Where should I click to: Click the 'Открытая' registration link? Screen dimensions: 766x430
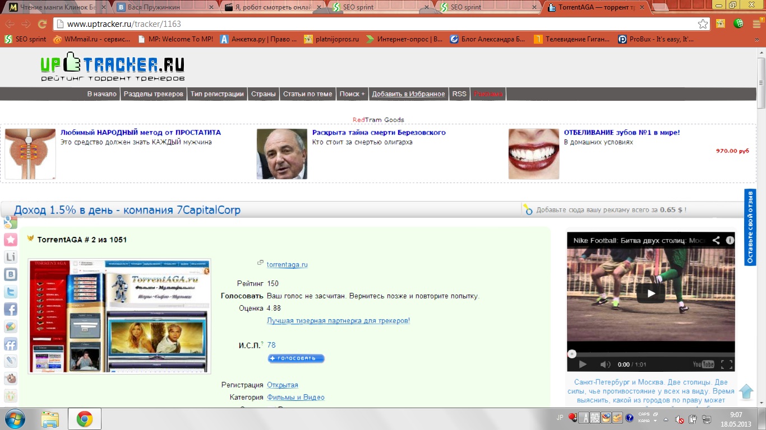283,385
